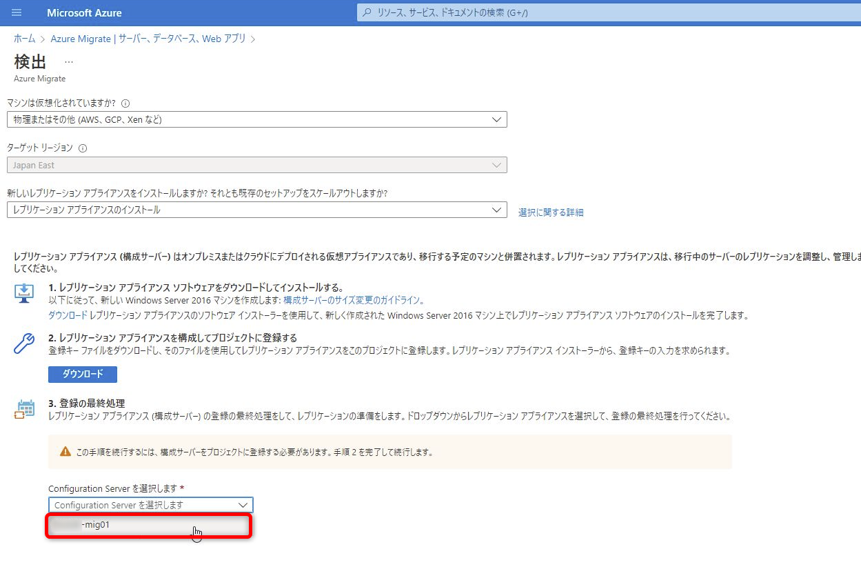Image resolution: width=861 pixels, height=587 pixels.
Task: Show info for ターゲット リージョン
Action: [x=83, y=148]
